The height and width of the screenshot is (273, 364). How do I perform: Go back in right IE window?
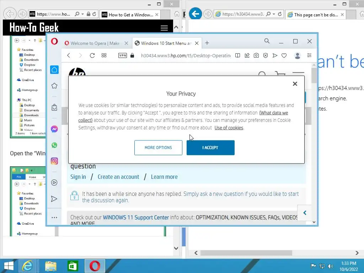tap(195, 14)
